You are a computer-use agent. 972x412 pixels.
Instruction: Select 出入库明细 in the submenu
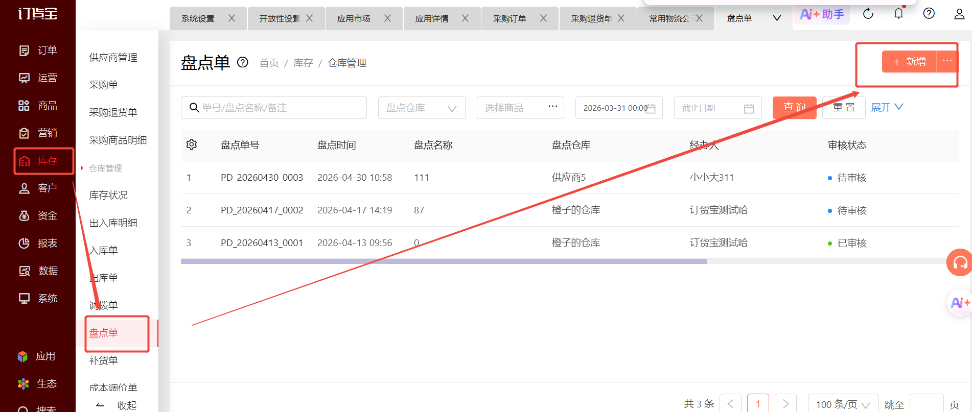(x=113, y=223)
